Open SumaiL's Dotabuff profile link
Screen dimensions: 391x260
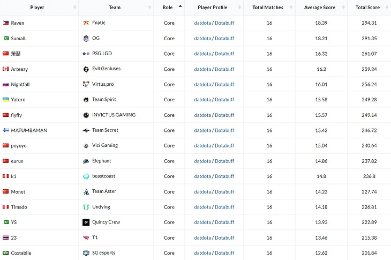point(224,39)
